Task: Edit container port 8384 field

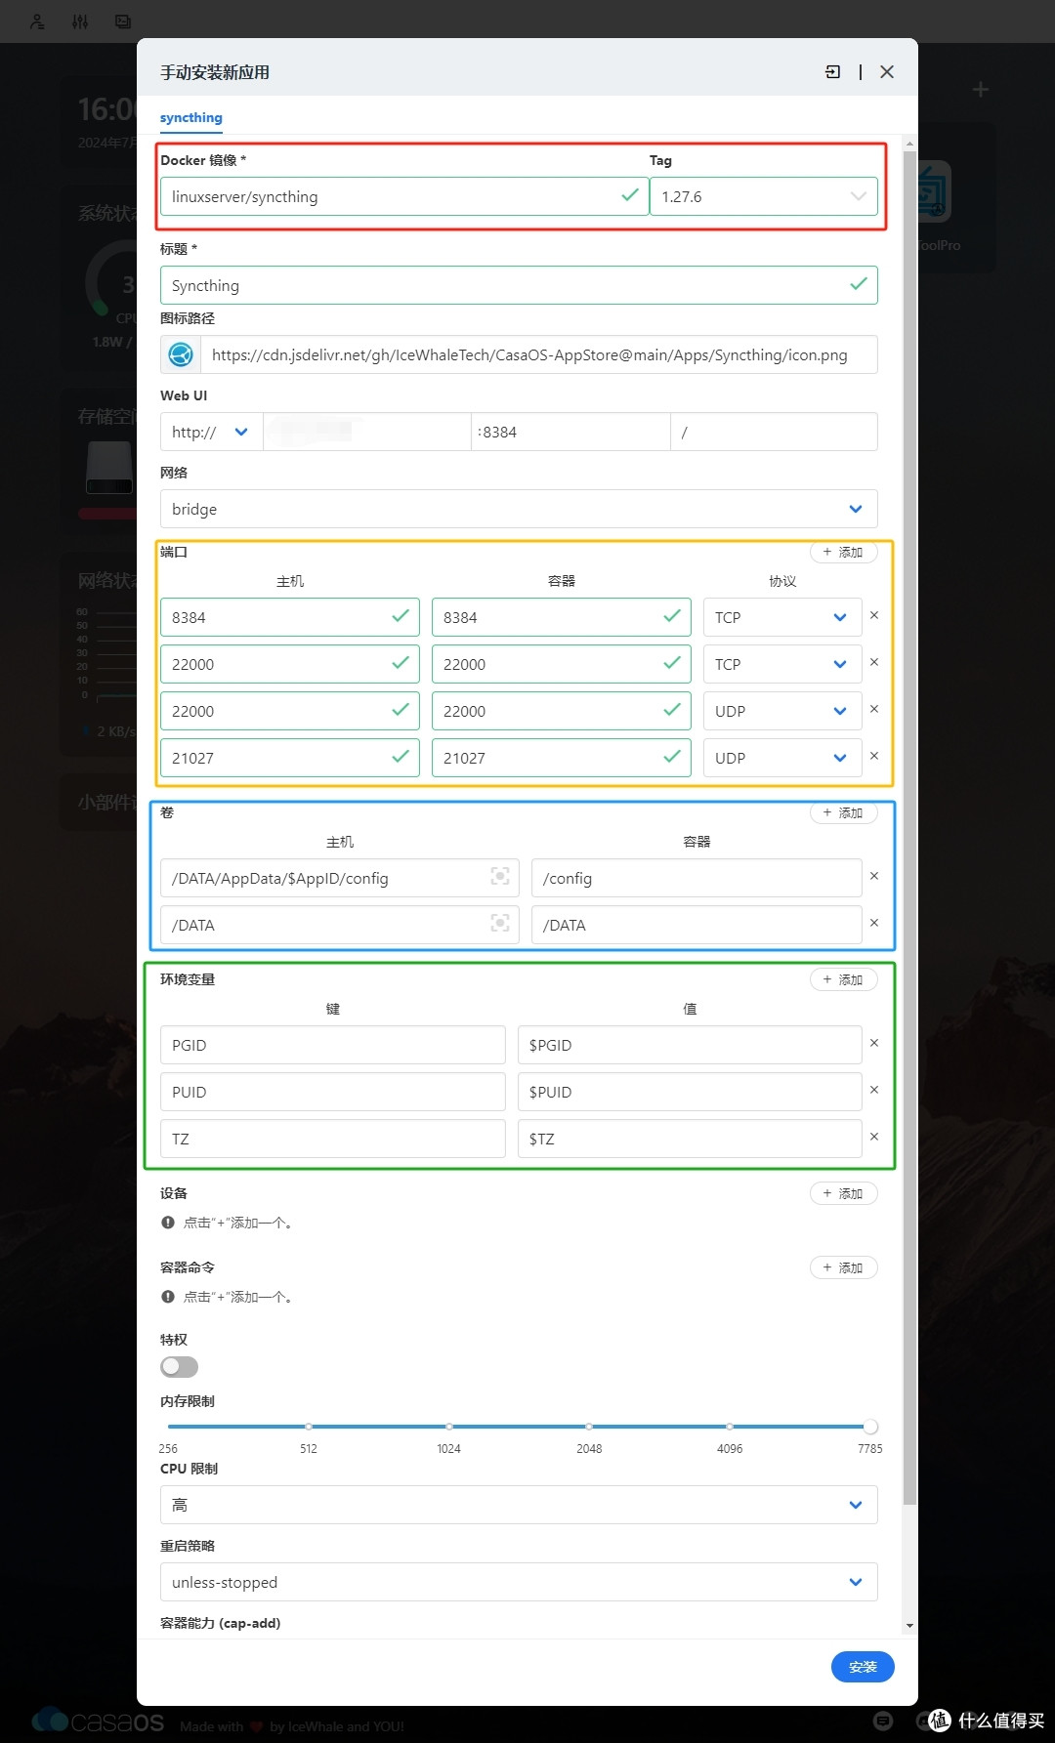Action: click(562, 617)
